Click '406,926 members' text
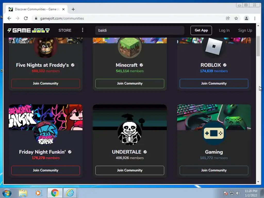 [x=130, y=158]
